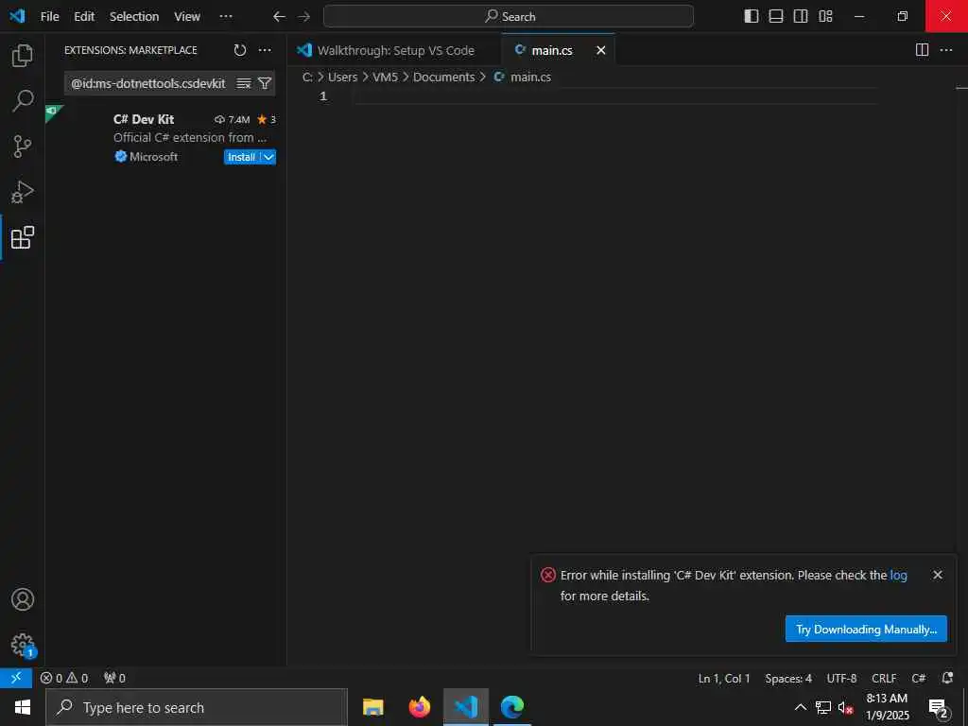Show hidden system tray icons
The width and height of the screenshot is (968, 726).
coord(801,707)
